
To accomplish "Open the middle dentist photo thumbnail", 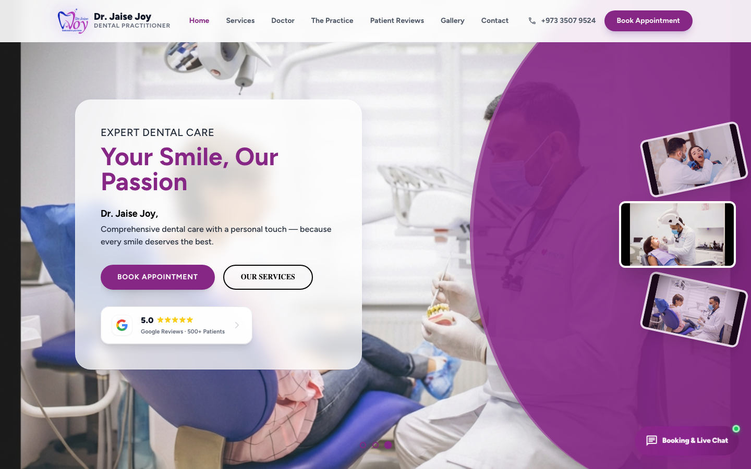I will (677, 234).
